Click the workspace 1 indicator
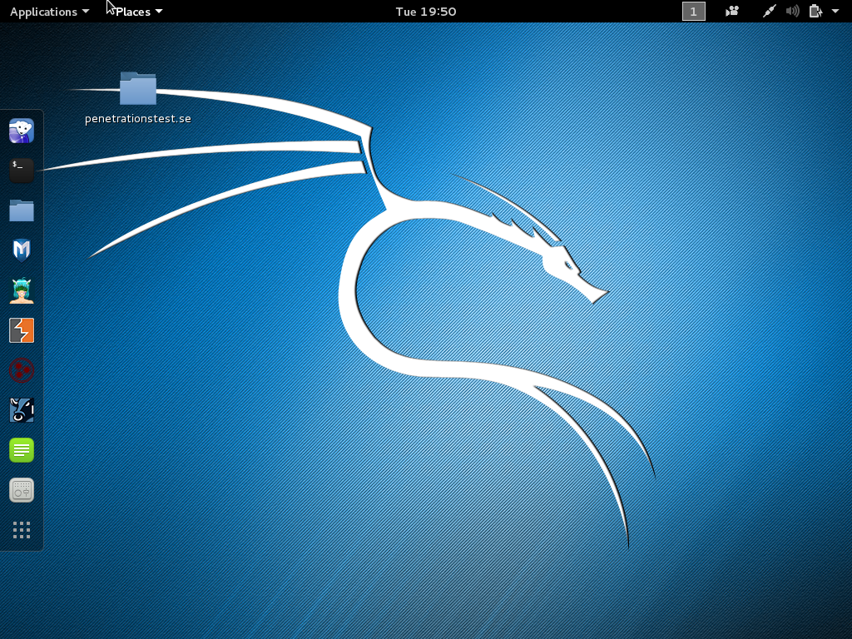The image size is (852, 639). (x=693, y=12)
